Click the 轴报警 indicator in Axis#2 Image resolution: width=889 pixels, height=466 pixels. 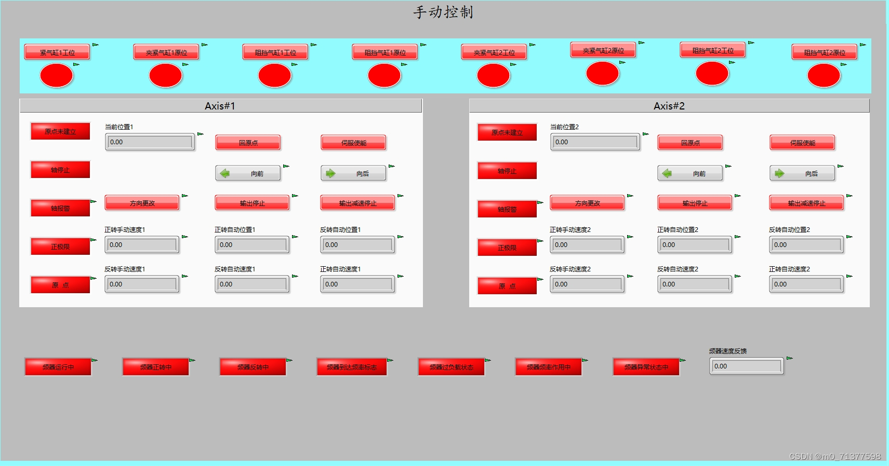[x=507, y=209]
